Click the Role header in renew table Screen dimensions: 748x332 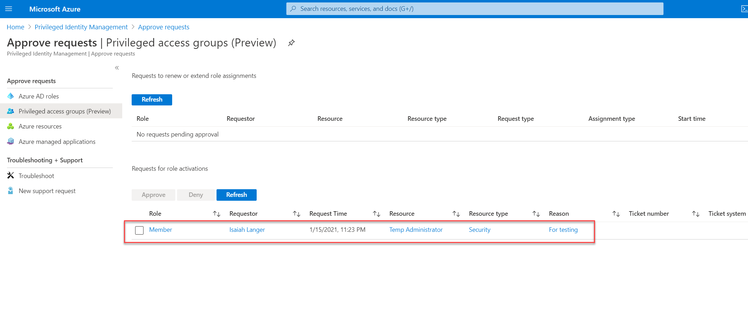[x=142, y=119]
